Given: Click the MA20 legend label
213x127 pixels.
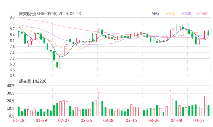Looking at the screenshot, I should click(x=186, y=14).
